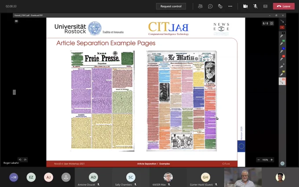Click the Roger Labahn presenter name label
This screenshot has width=299, height=187.
pyautogui.click(x=11, y=163)
